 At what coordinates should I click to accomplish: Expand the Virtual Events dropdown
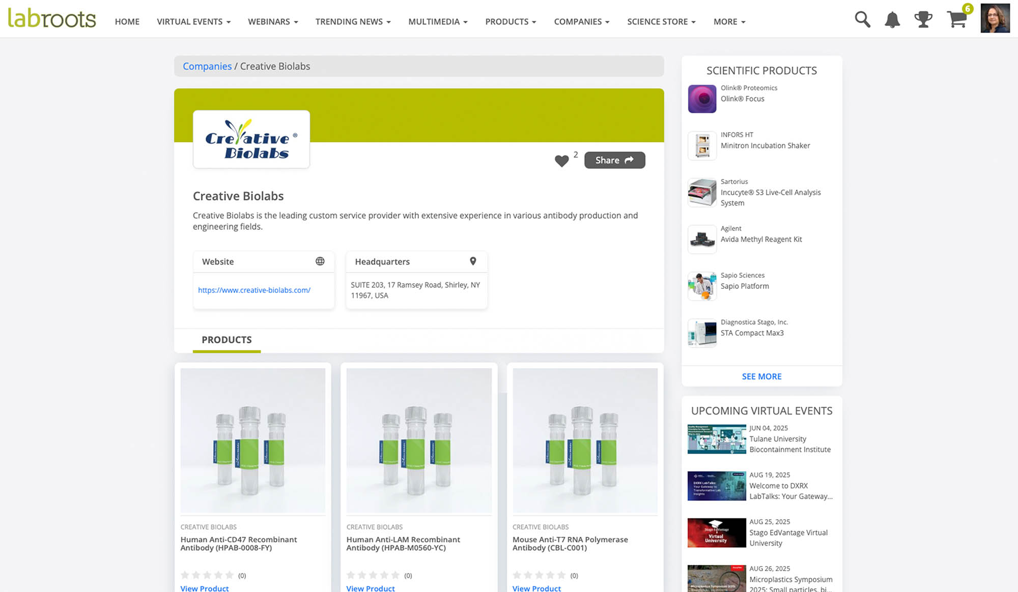(193, 22)
